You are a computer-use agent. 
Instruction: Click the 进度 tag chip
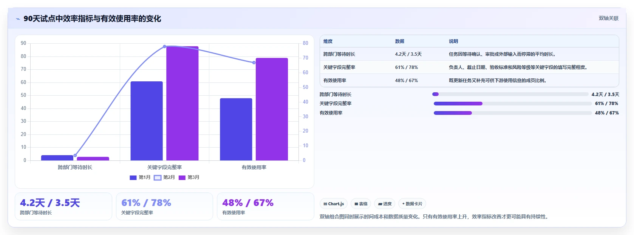[385, 204]
